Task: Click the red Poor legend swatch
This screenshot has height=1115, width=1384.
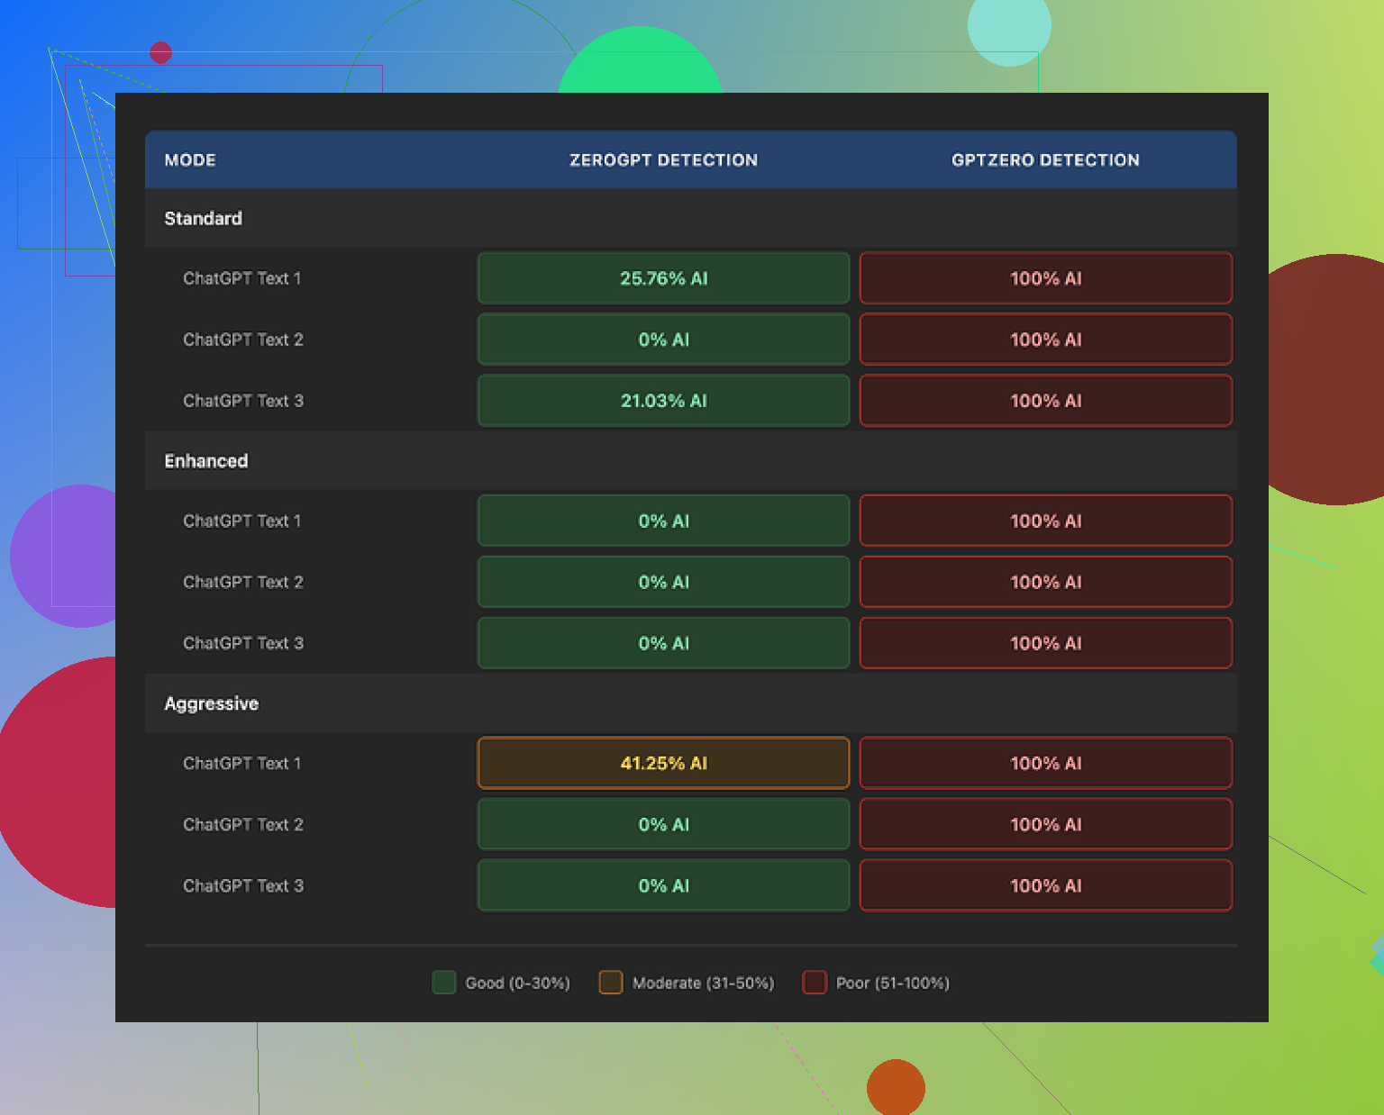Action: tap(815, 983)
